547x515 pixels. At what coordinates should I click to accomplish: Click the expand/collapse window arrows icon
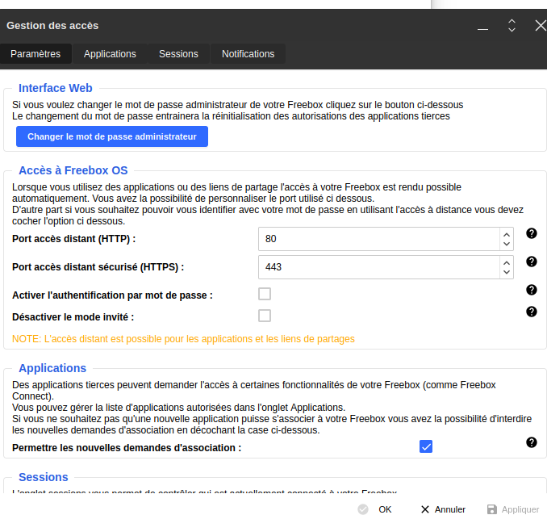point(512,26)
